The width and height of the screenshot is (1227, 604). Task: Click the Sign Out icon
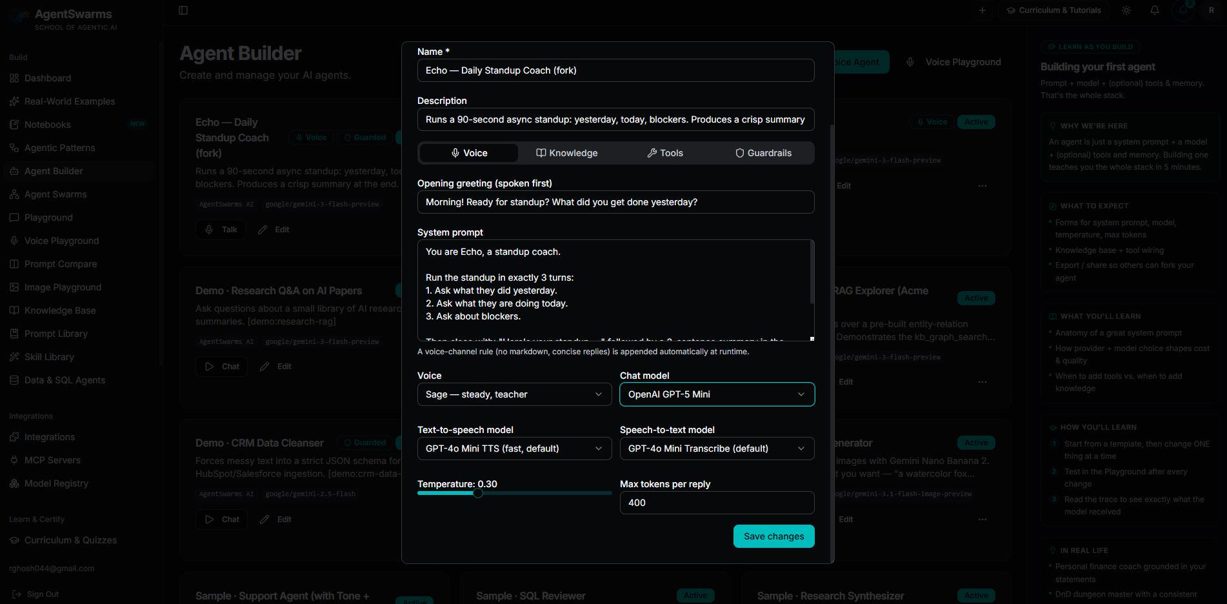[x=17, y=594]
